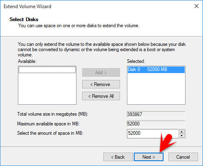This screenshot has height=166, width=203.
Task: Click the disabled Add > button
Action: 101,73
